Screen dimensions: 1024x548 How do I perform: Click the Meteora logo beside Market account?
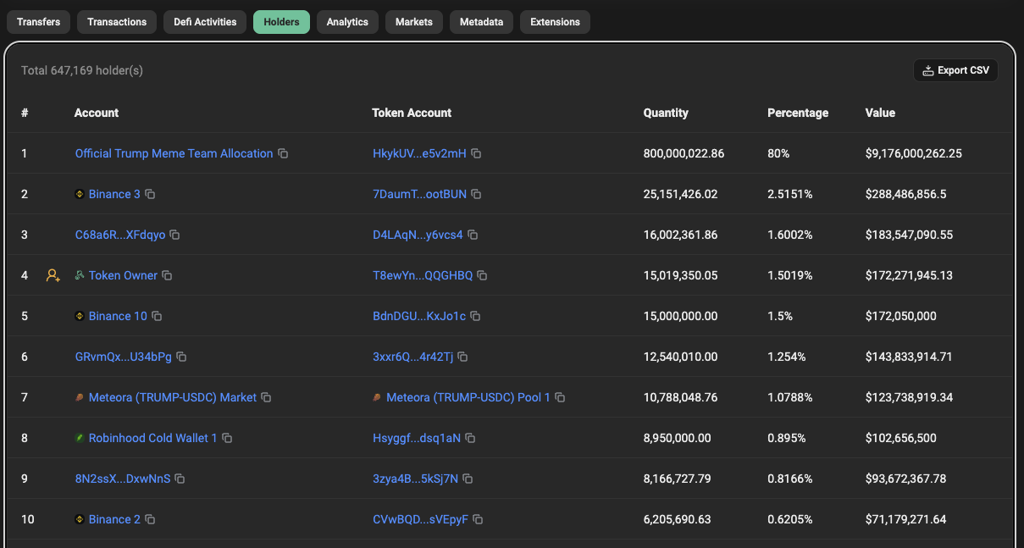[80, 397]
